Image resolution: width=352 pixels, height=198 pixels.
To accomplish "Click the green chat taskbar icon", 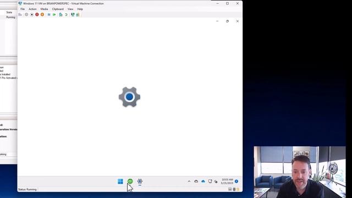I will coord(130,181).
